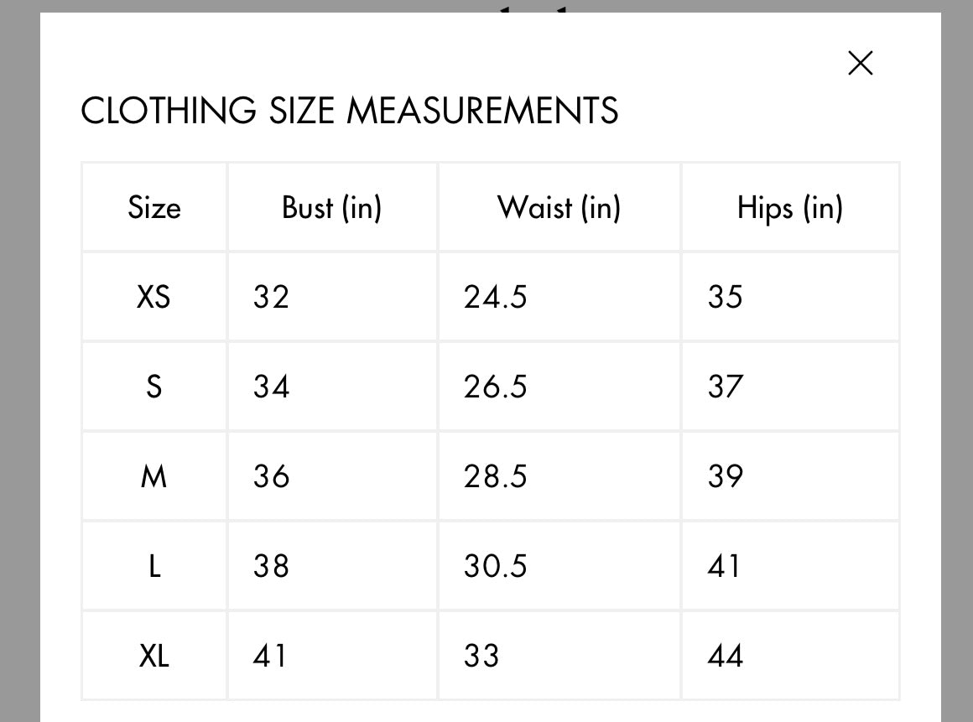Image resolution: width=973 pixels, height=722 pixels.
Task: Click the L size row label
Action: coord(153,566)
